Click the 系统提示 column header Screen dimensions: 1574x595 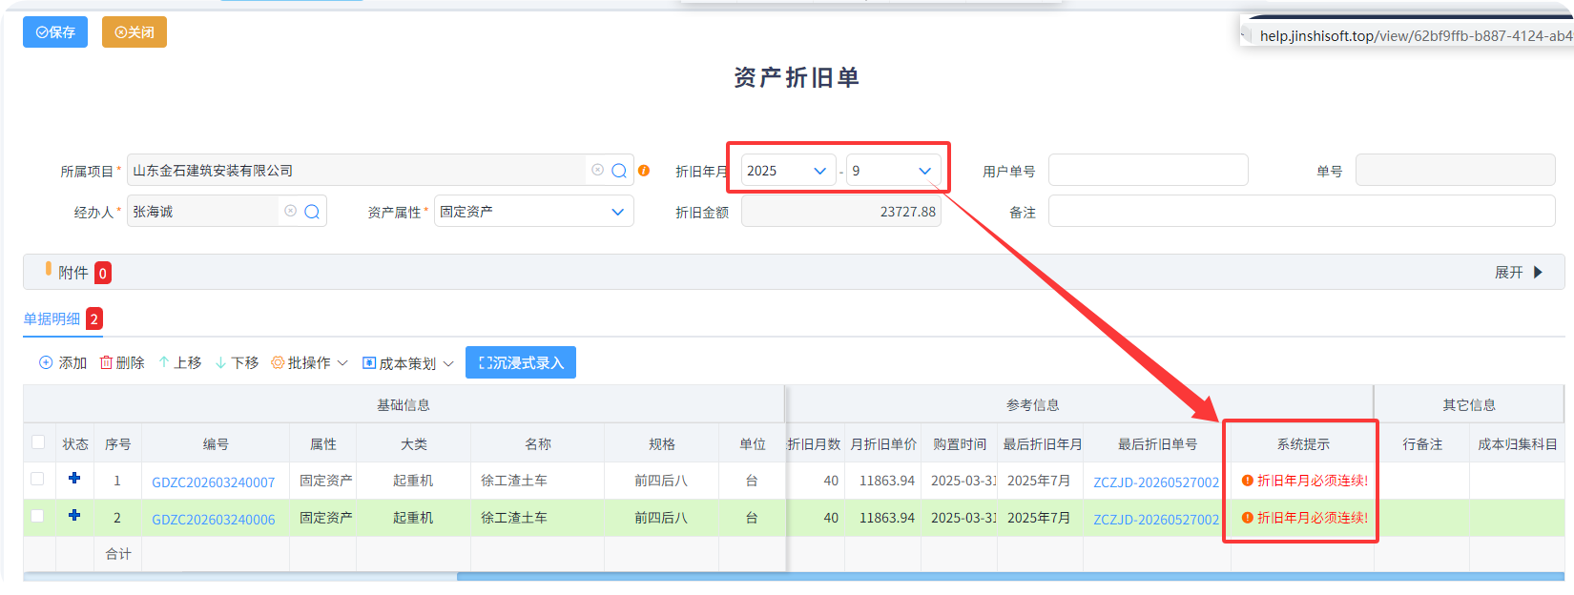pyautogui.click(x=1303, y=444)
